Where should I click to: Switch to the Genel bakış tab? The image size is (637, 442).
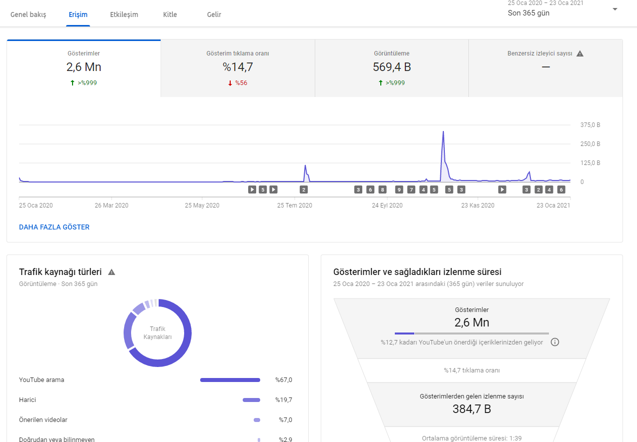pyautogui.click(x=29, y=14)
